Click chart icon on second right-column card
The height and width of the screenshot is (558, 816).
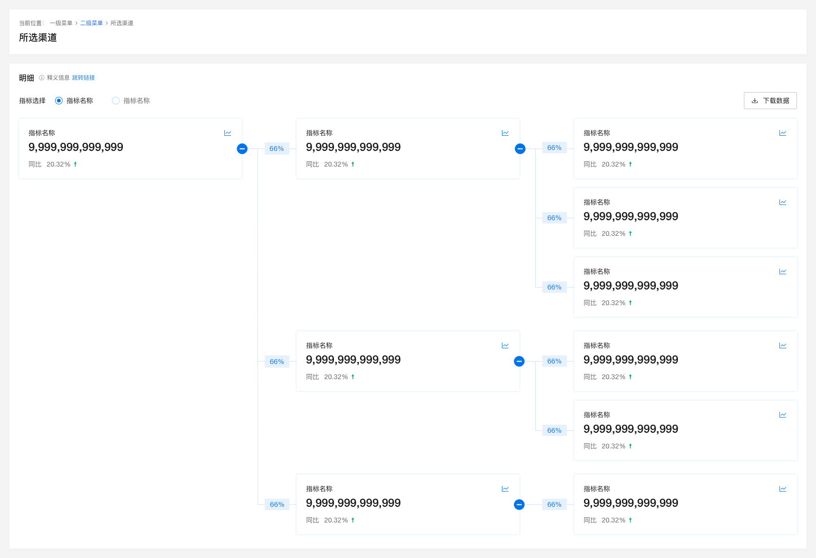click(x=783, y=203)
